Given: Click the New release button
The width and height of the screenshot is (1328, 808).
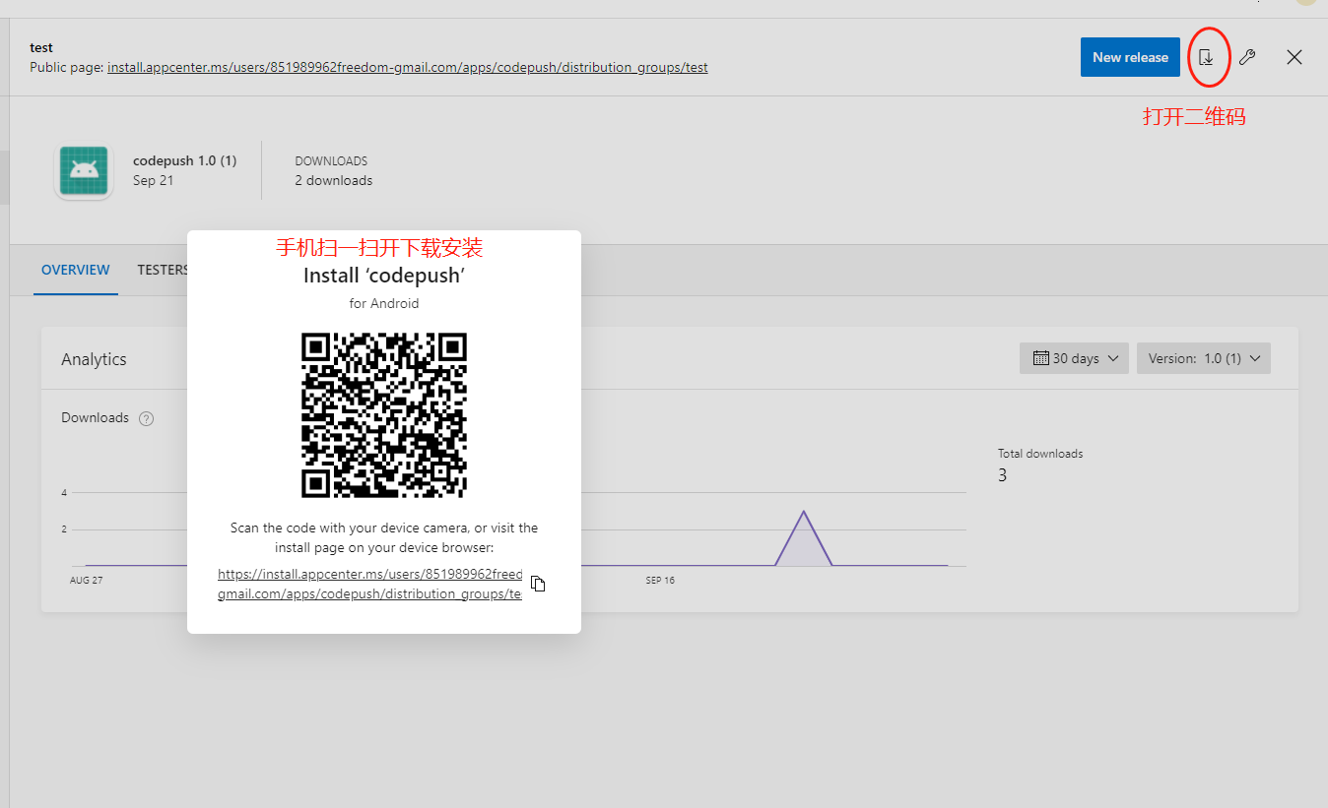Looking at the screenshot, I should pyautogui.click(x=1129, y=57).
